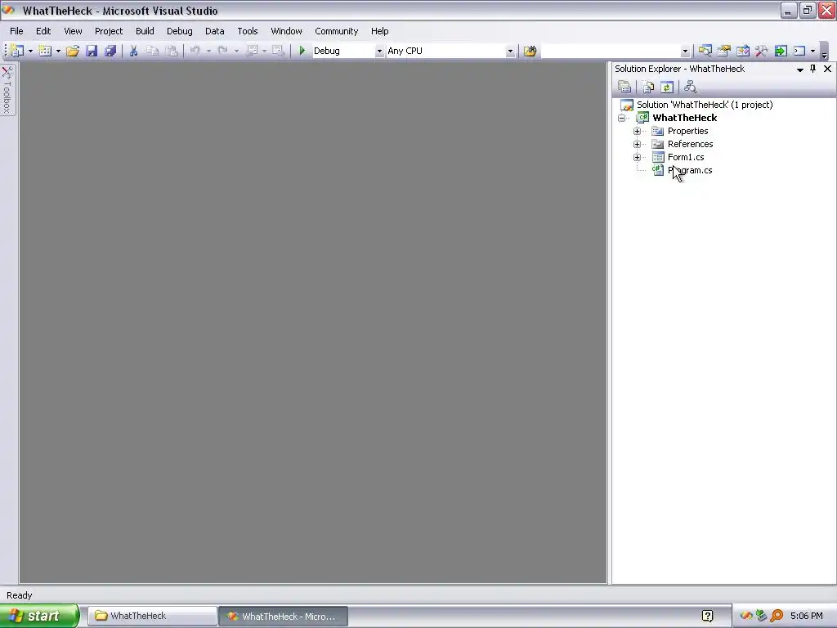This screenshot has width=837, height=628.
Task: Click Show All Files in Solution Explorer
Action: tap(648, 87)
